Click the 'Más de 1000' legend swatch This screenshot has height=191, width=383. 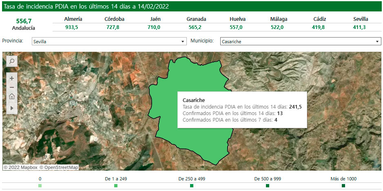point(343,186)
